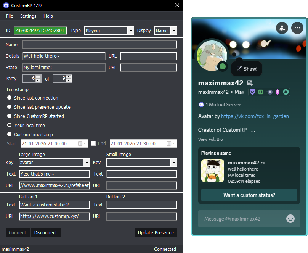This screenshot has height=253, width=308.
Task: Click the Small Image URL field
Action: [x=142, y=185]
